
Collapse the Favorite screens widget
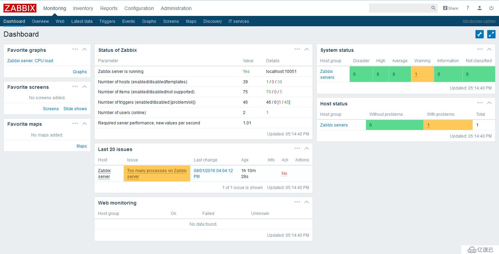(x=85, y=86)
